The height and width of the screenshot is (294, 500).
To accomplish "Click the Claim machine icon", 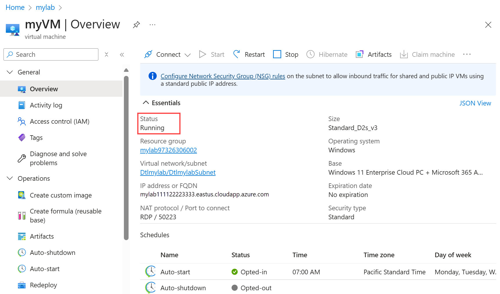I will coord(404,54).
